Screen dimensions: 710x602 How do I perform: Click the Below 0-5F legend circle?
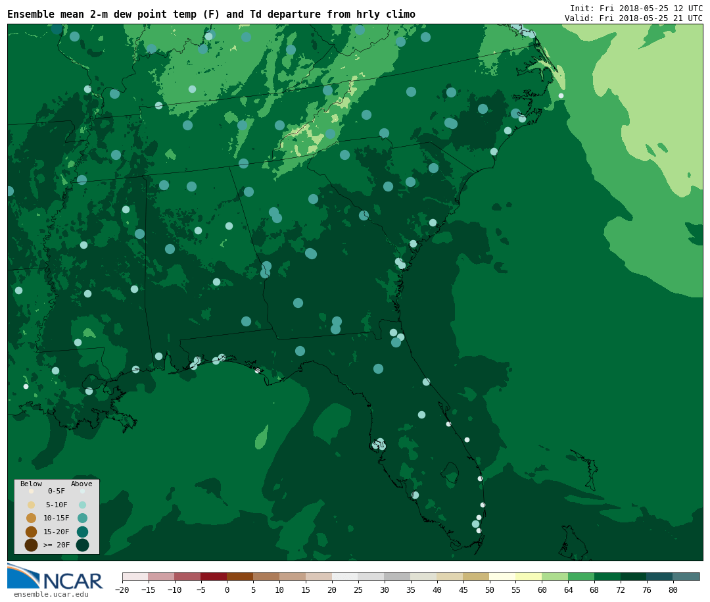point(32,491)
